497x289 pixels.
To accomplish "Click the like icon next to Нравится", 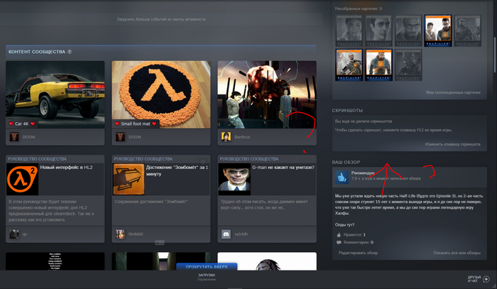I will coord(339,235).
